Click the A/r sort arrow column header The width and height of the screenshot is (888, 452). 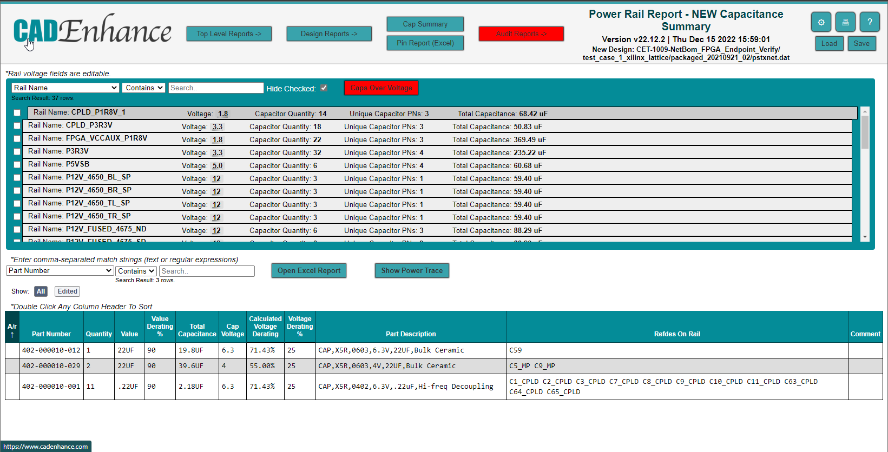pyautogui.click(x=12, y=327)
